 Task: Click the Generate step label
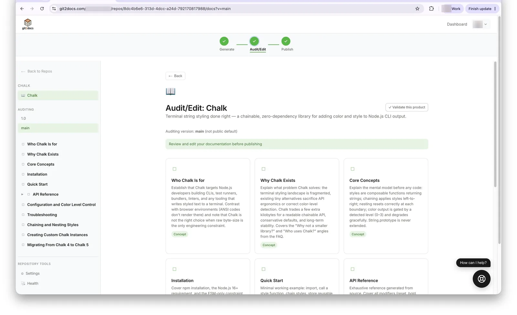[x=227, y=49]
